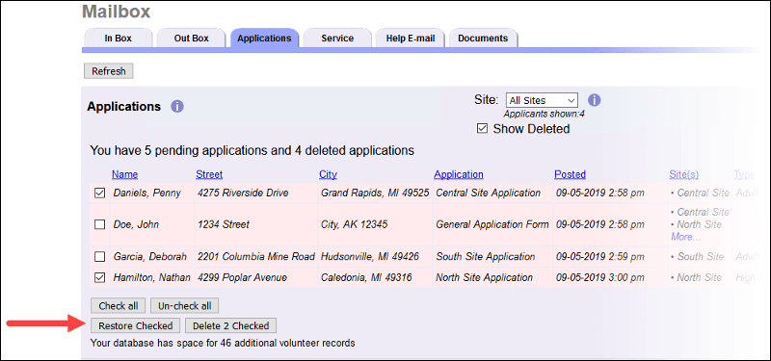Sort by the City column header
This screenshot has width=771, height=361.
point(328,174)
